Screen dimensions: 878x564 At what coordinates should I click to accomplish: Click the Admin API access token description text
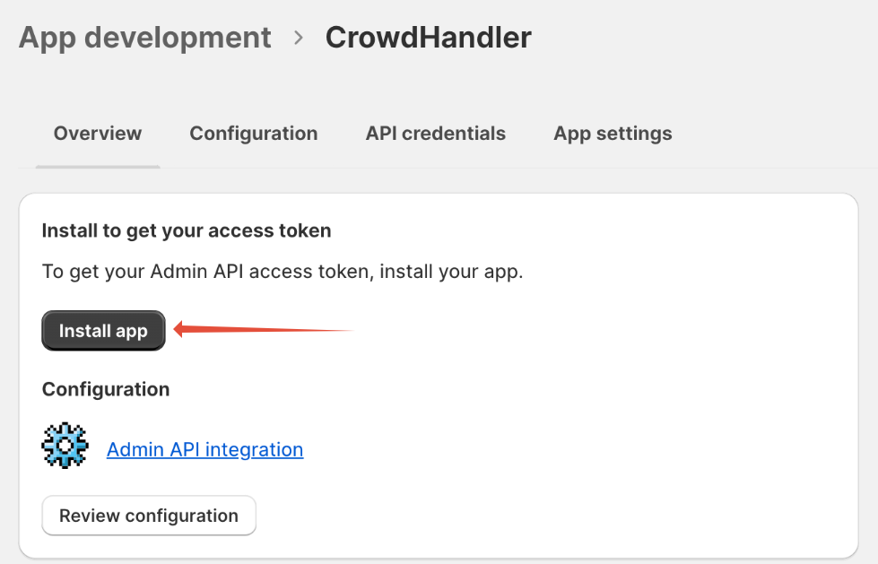(283, 272)
